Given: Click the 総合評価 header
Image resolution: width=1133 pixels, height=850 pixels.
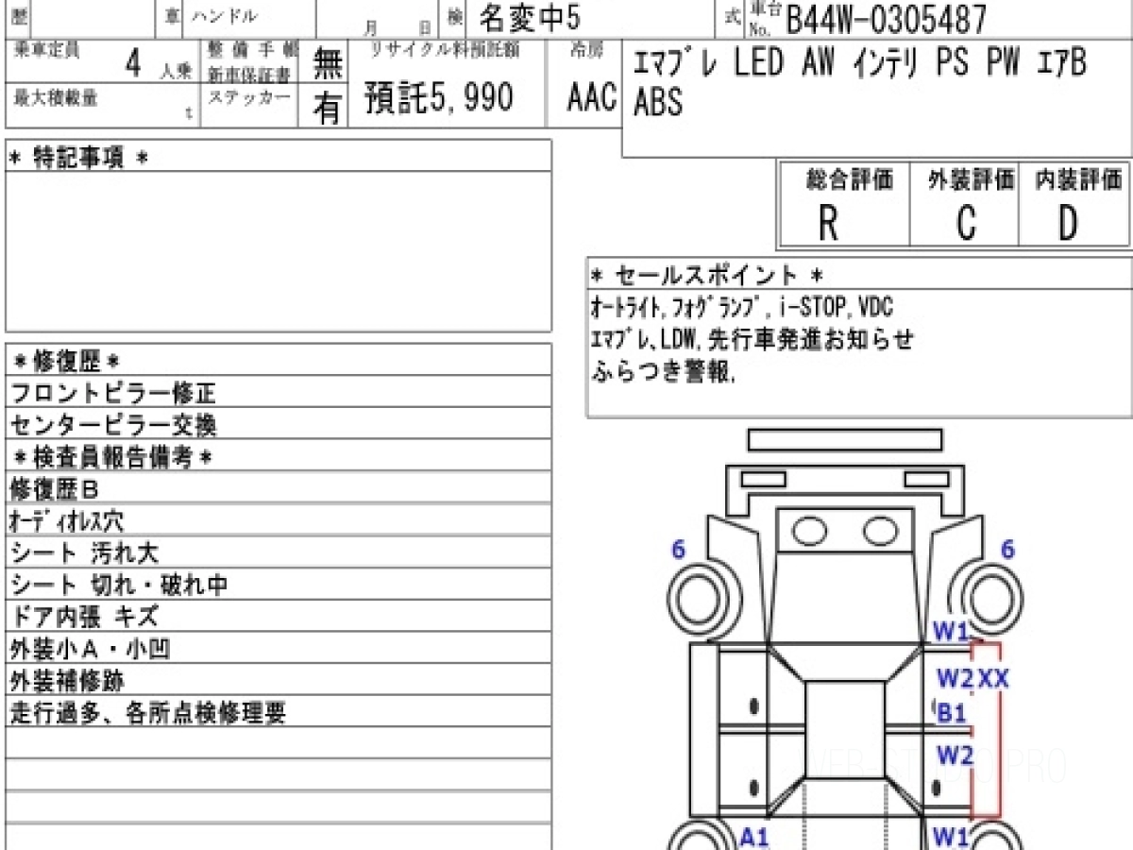Looking at the screenshot, I should tap(849, 179).
